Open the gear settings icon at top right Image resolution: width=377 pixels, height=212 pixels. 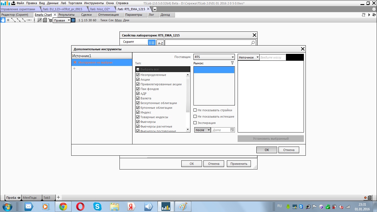(374, 9)
